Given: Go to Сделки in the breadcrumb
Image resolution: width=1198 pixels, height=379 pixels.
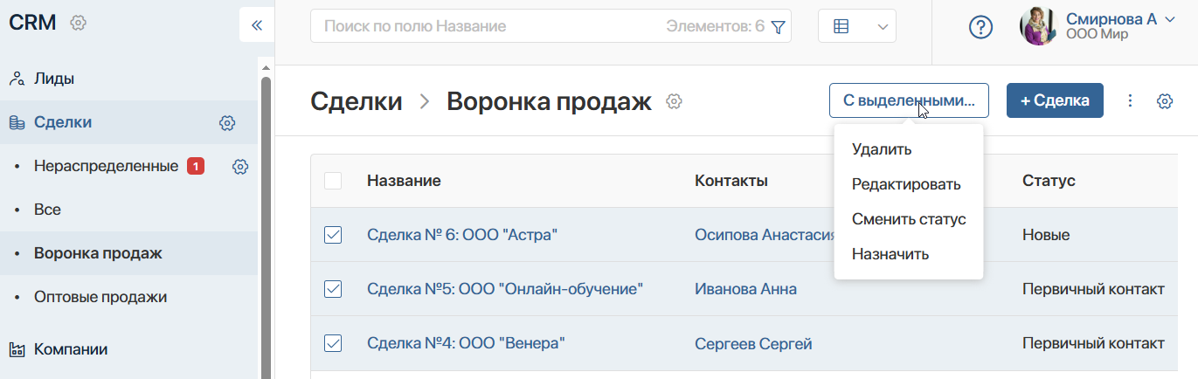Looking at the screenshot, I should [357, 101].
